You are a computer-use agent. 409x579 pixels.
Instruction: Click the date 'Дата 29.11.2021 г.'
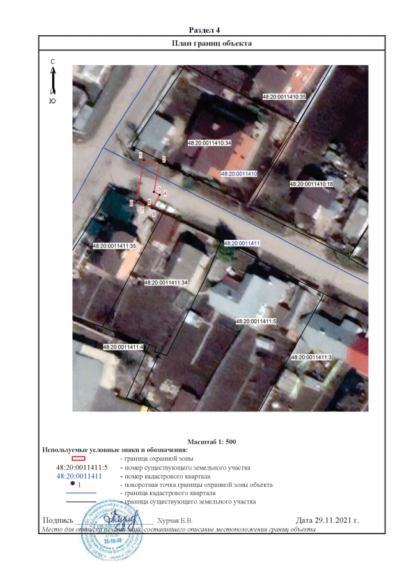coord(328,520)
